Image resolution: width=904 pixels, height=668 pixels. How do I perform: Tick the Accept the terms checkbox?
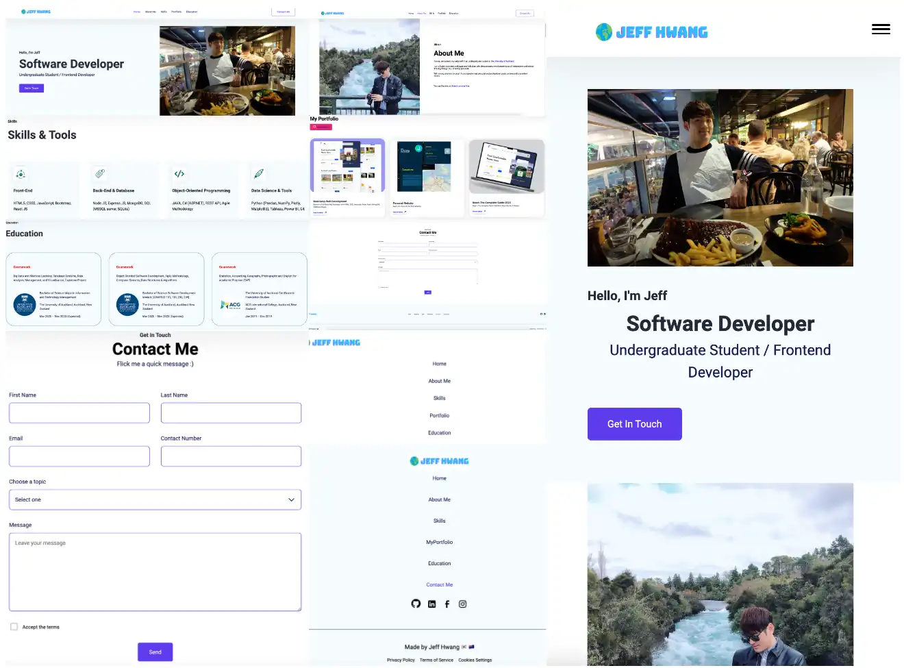[x=14, y=627]
